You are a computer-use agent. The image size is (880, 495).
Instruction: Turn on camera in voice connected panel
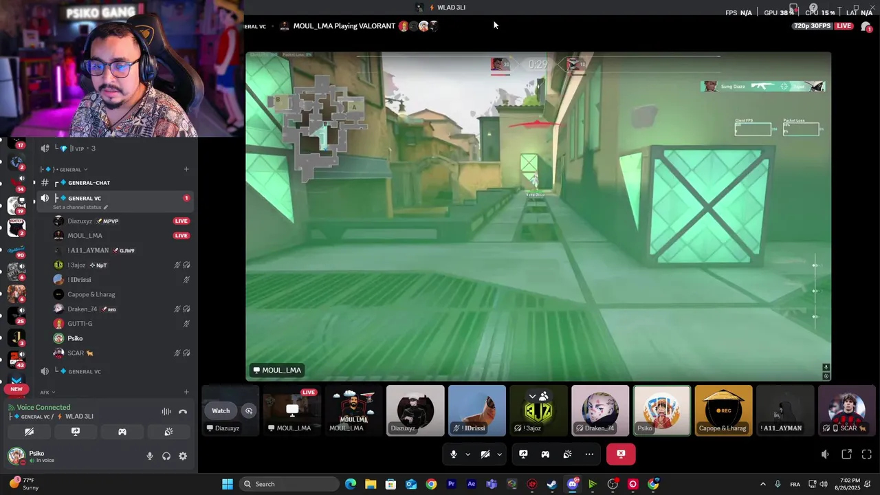(29, 432)
